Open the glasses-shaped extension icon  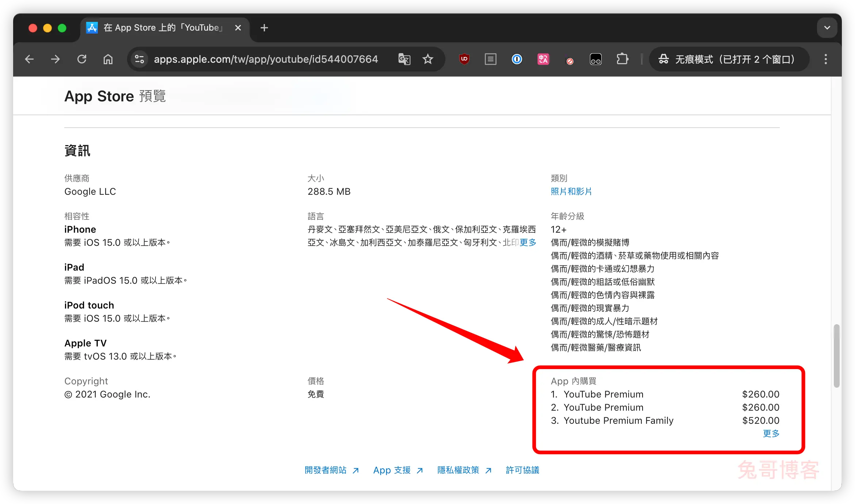tap(595, 59)
